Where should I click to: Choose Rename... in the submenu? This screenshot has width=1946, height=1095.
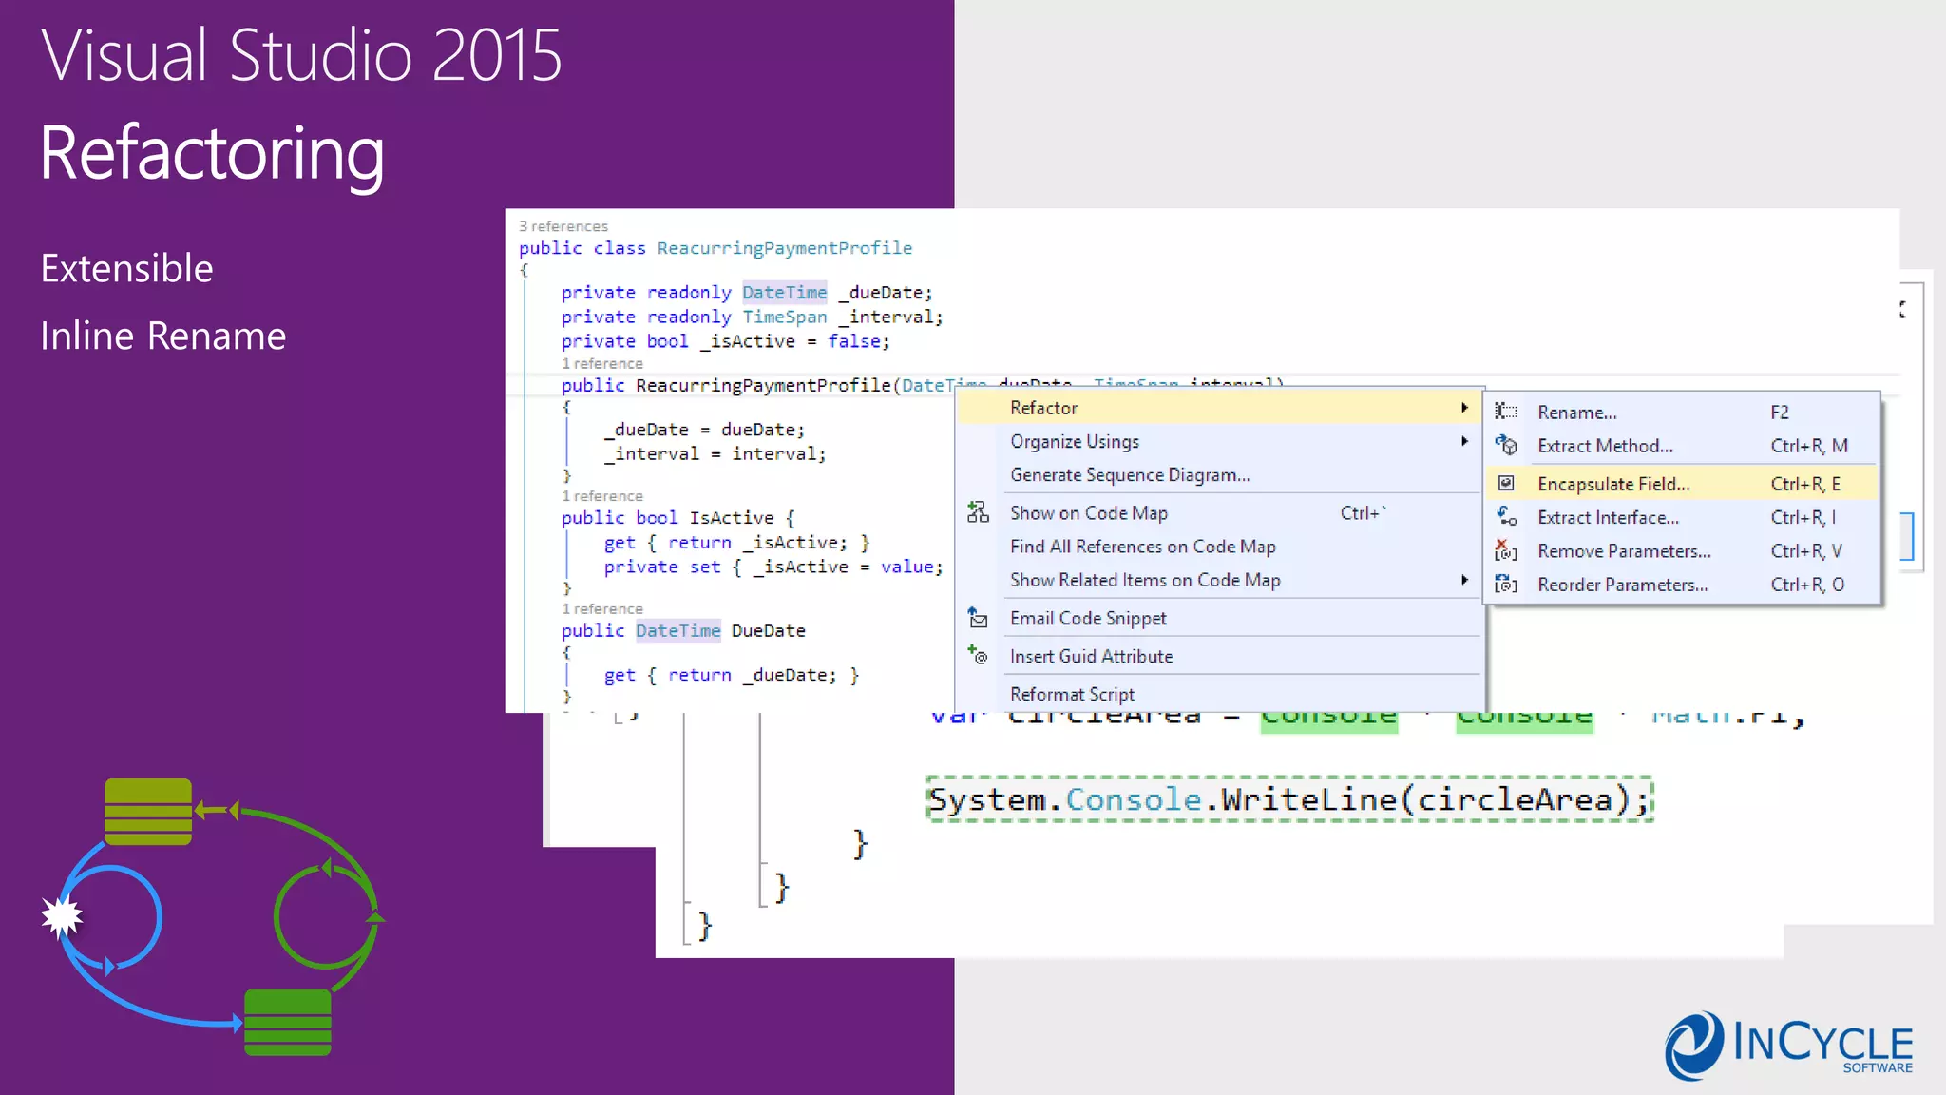coord(1682,412)
